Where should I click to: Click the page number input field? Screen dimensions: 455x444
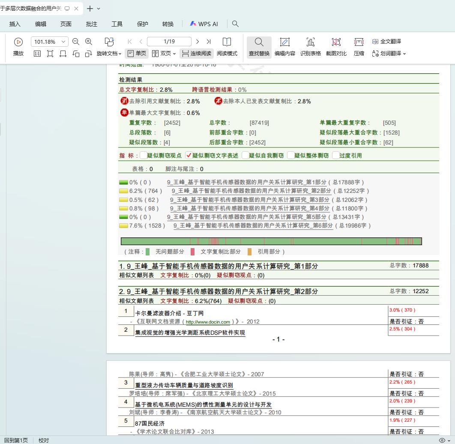pyautogui.click(x=169, y=42)
